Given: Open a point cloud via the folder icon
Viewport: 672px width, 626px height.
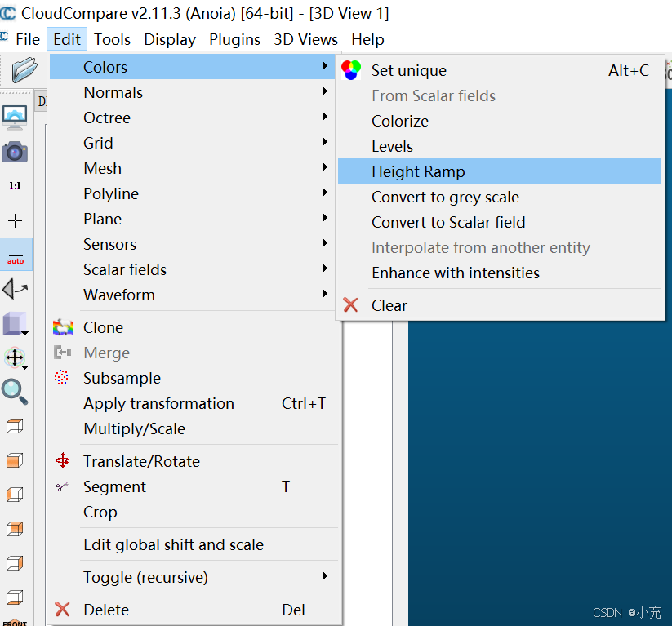Looking at the screenshot, I should click(x=22, y=70).
